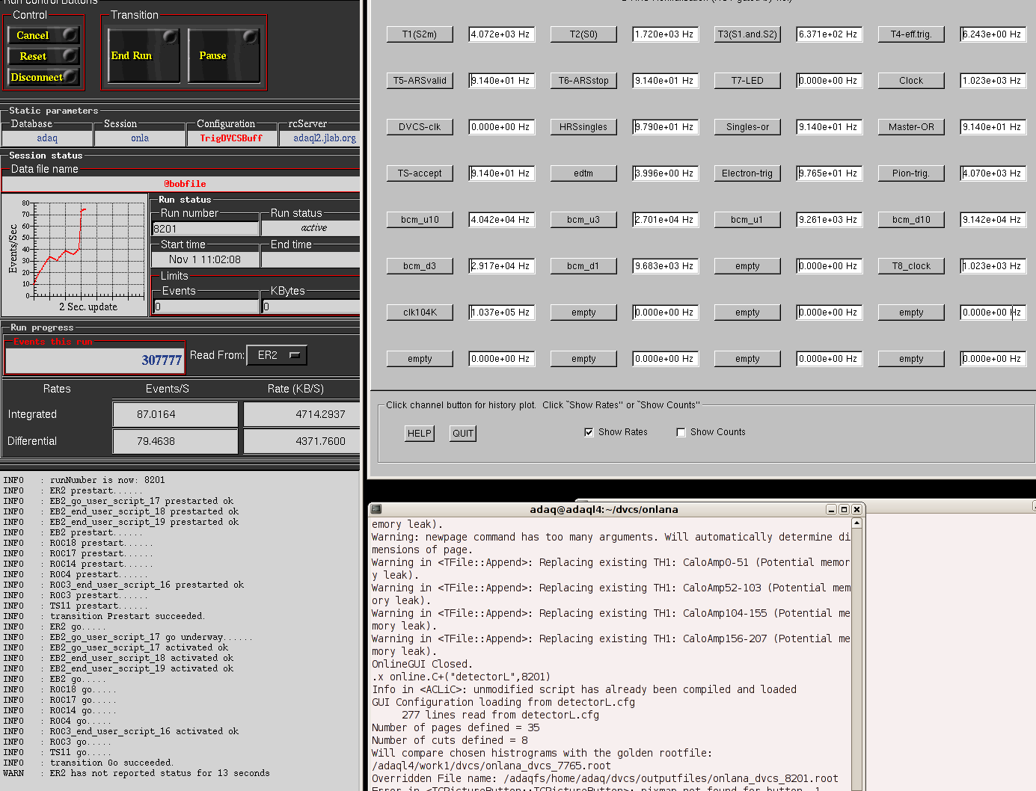Click the terminal title bar adaq@adaql4:~/dvcs/onlana
This screenshot has width=1036, height=791.
point(604,509)
